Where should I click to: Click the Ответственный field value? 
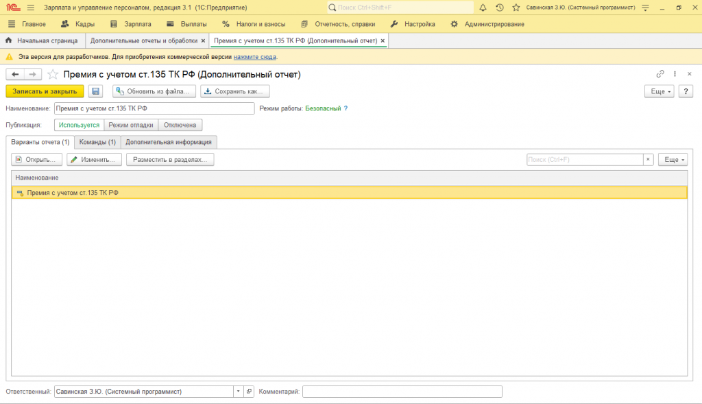144,392
